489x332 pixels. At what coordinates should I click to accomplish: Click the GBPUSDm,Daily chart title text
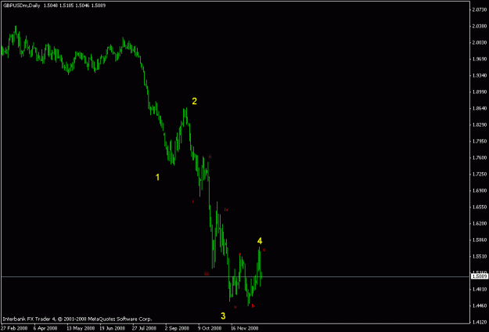point(22,5)
